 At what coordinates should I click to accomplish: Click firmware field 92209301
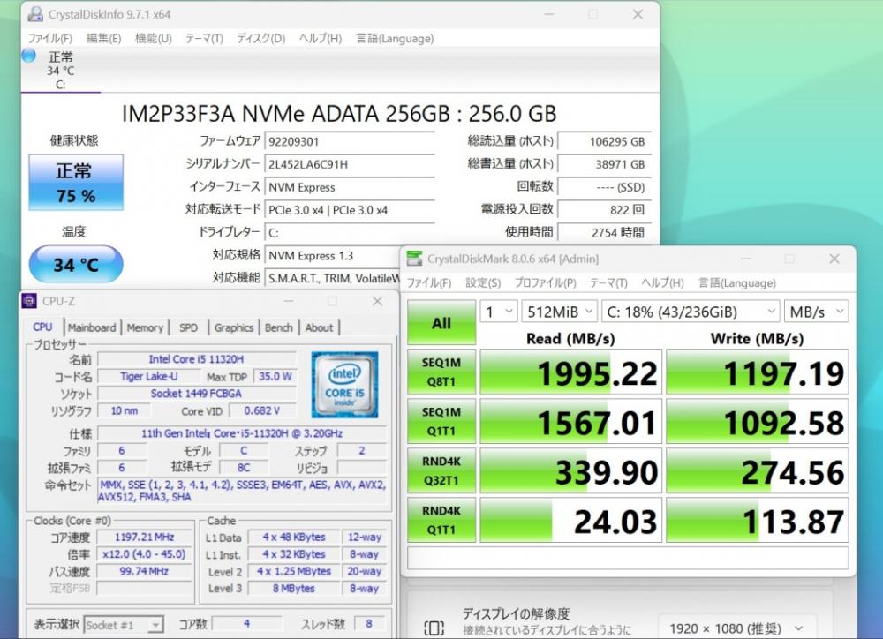pyautogui.click(x=349, y=141)
